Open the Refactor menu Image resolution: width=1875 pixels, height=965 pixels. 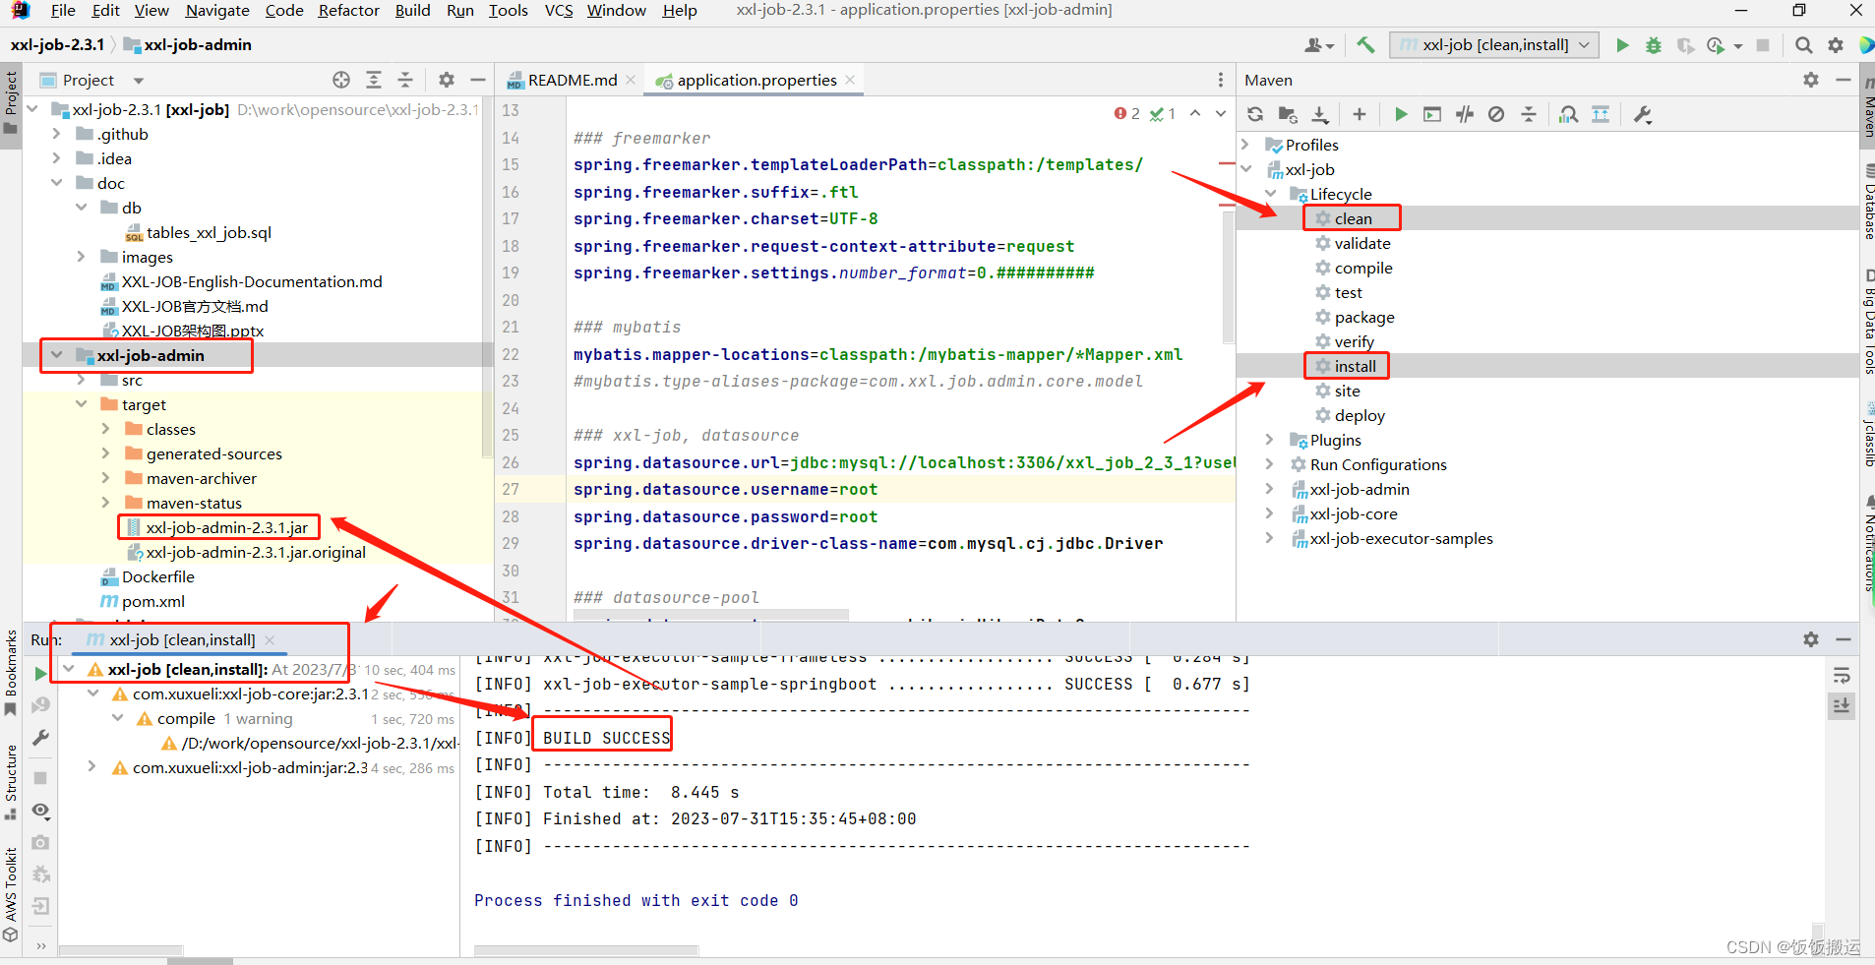tap(349, 11)
